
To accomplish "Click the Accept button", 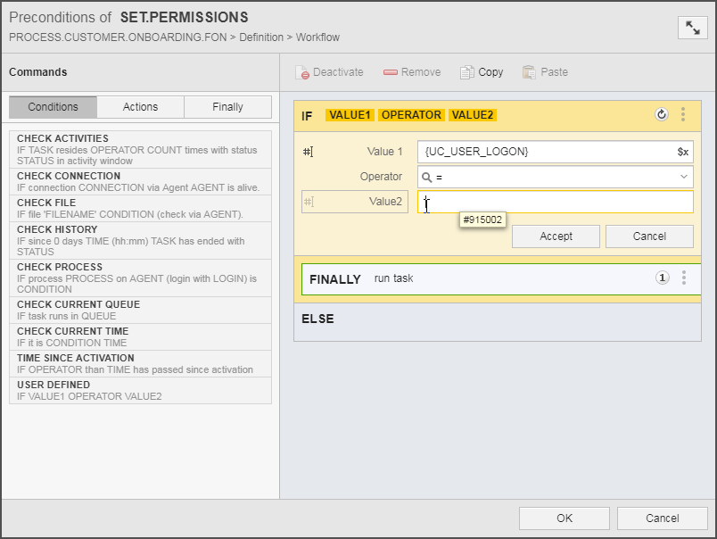I will pyautogui.click(x=556, y=236).
